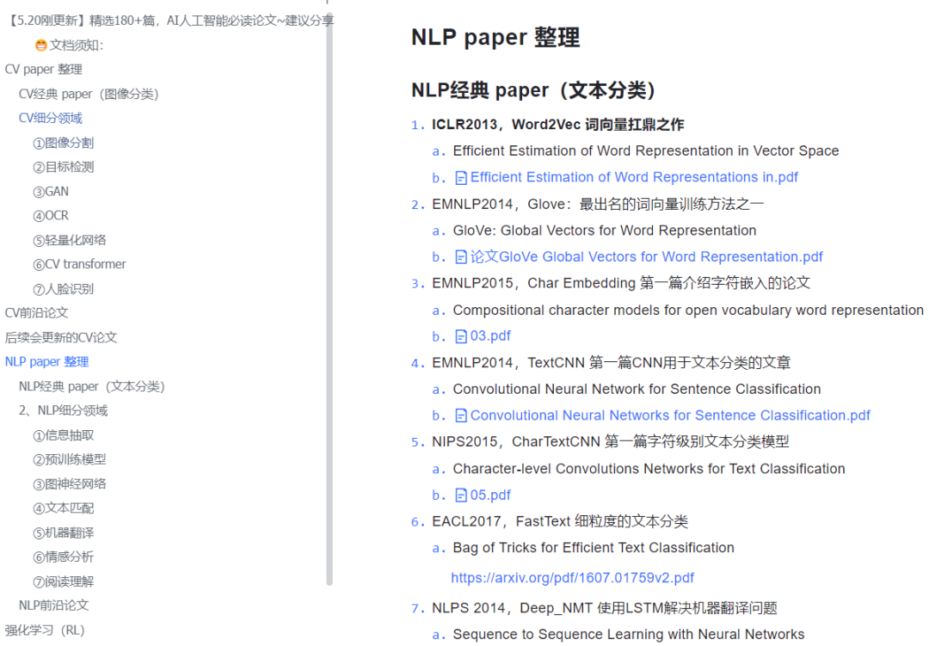Click ICLR2013，Word2Vec 词向量扛鼎之作 item

click(x=558, y=125)
